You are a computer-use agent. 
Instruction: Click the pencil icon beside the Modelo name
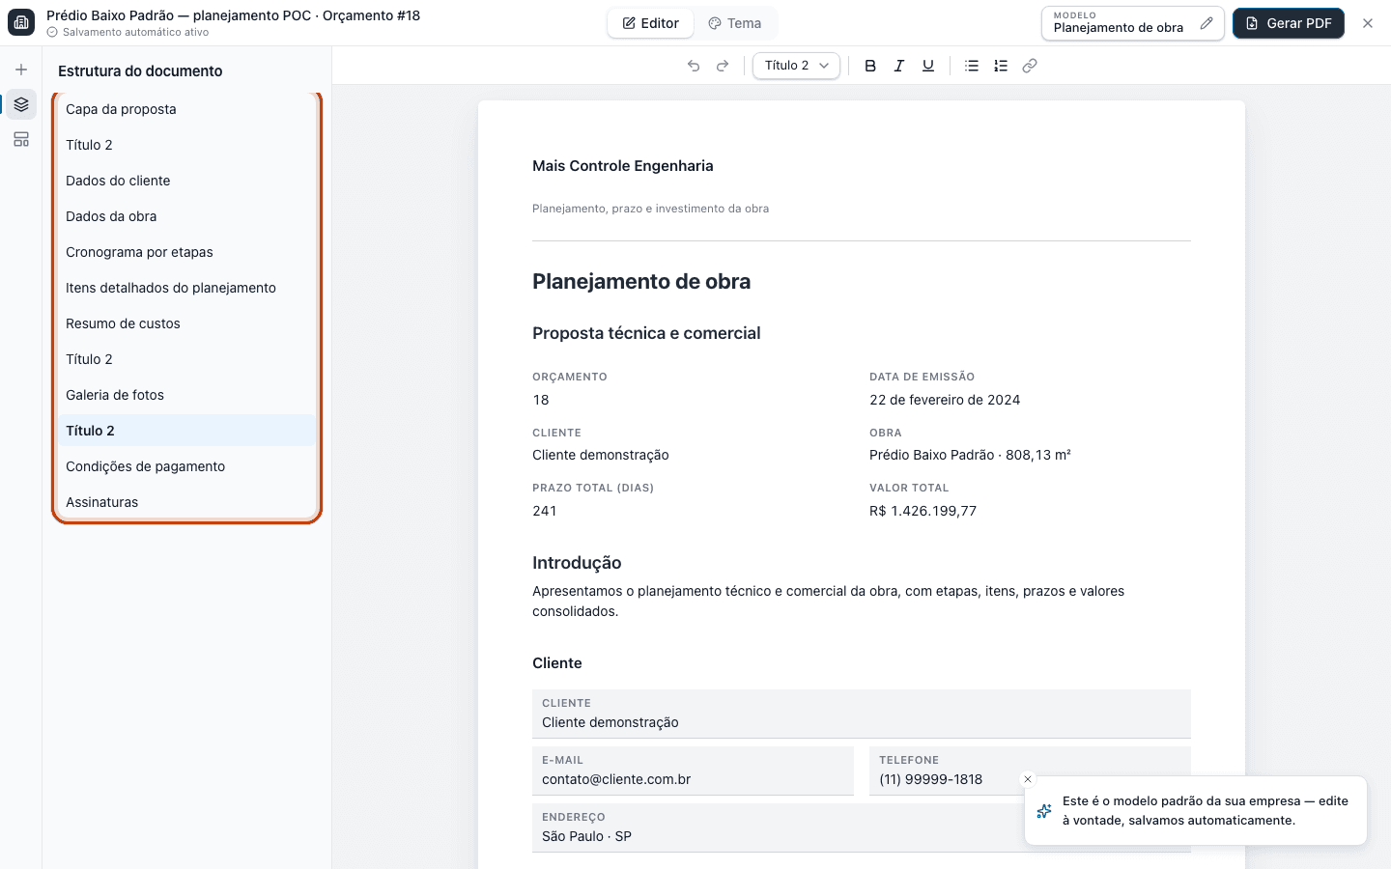1206,23
